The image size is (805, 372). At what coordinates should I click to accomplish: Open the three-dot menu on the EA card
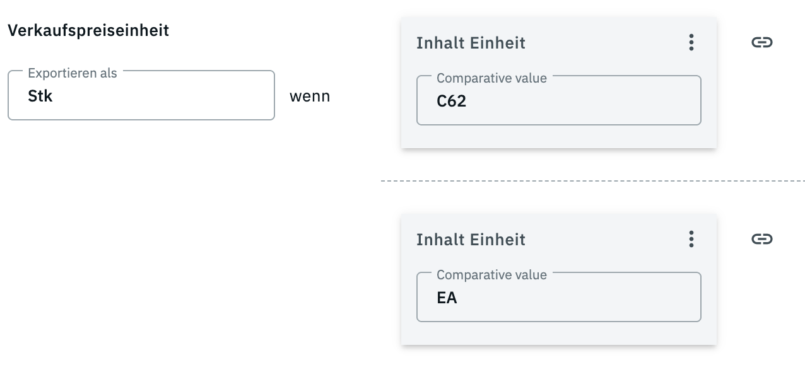pos(691,240)
